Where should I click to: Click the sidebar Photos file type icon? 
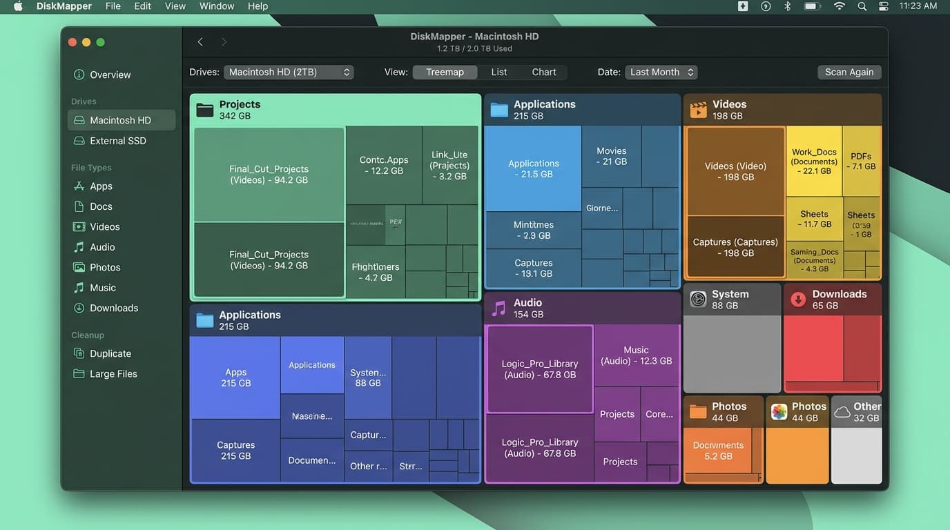79,267
